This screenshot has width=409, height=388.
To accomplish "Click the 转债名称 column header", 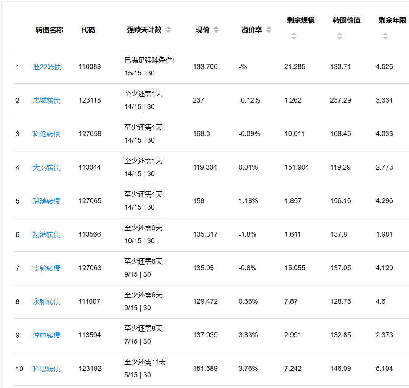I will 49,30.
